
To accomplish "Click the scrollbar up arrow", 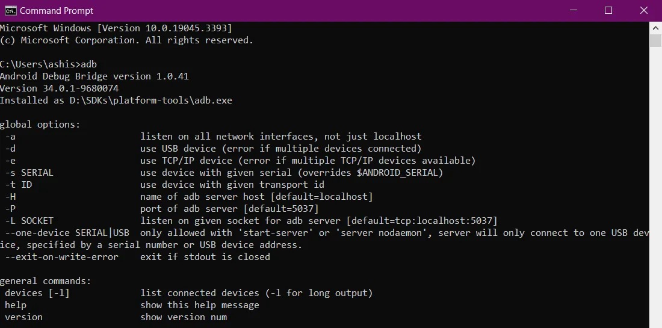I will pyautogui.click(x=655, y=28).
